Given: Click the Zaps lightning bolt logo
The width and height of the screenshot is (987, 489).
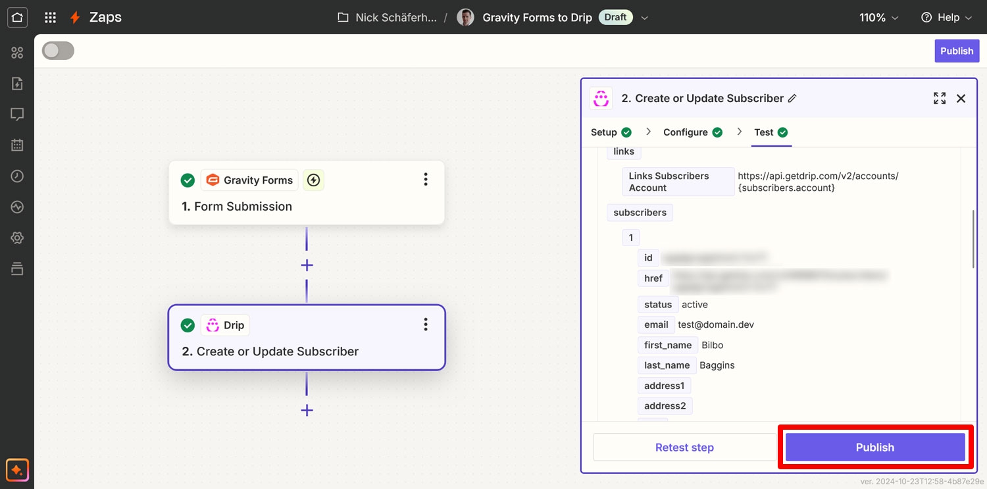Looking at the screenshot, I should [x=76, y=17].
